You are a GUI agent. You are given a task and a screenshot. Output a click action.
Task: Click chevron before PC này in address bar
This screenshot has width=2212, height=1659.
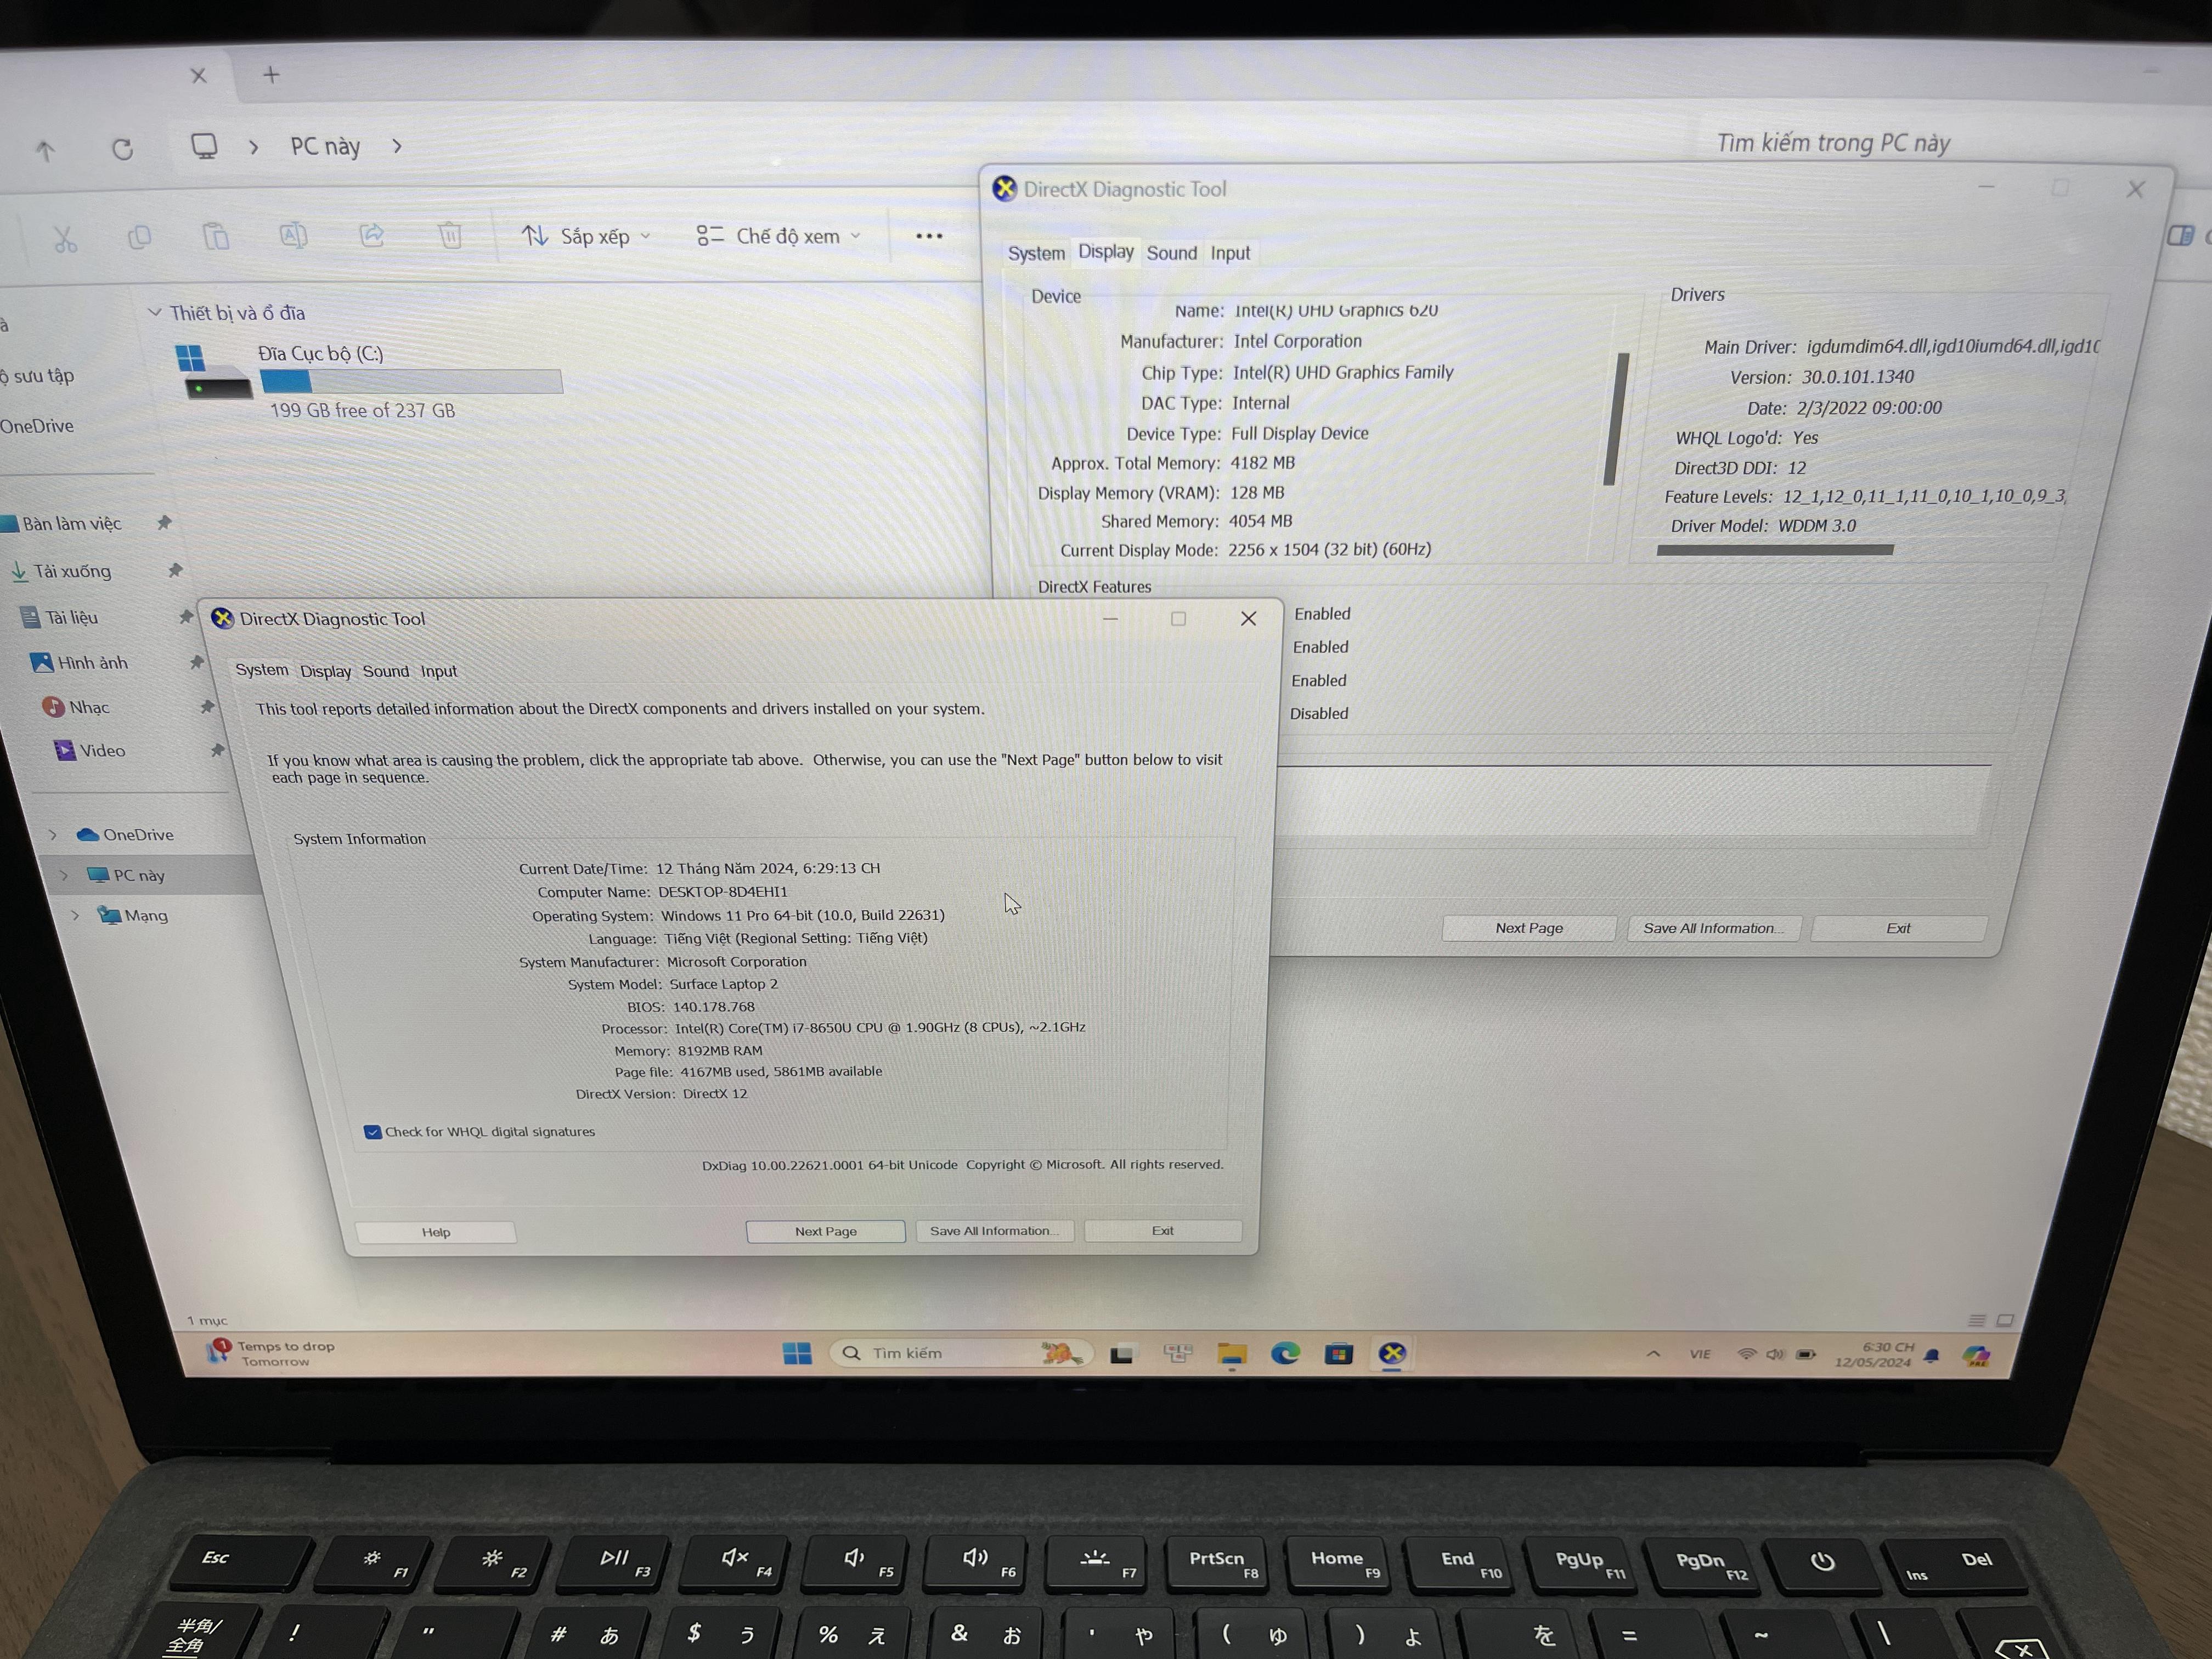254,147
